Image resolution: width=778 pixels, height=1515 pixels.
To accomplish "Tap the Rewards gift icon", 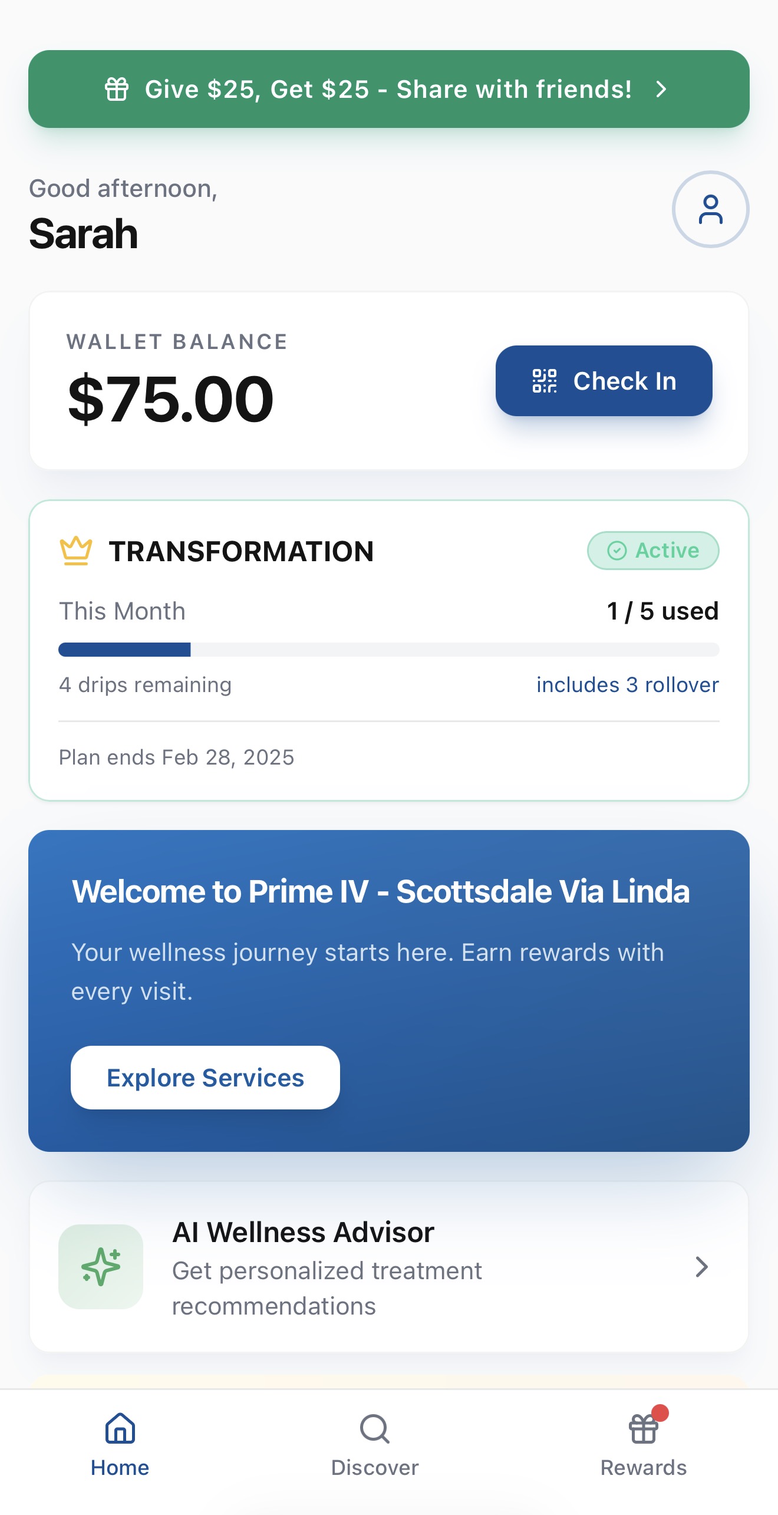I will 643,1429.
